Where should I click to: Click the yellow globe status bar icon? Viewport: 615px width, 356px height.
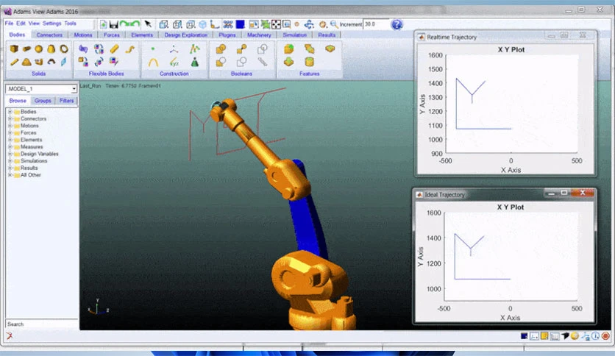(575, 336)
